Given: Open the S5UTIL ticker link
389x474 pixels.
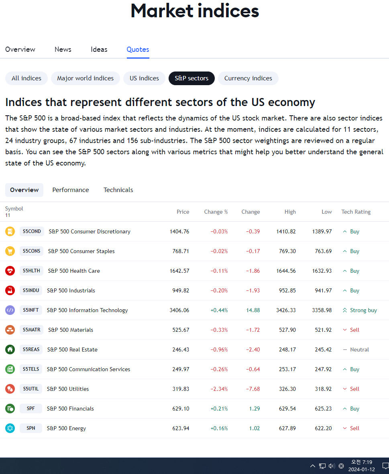Looking at the screenshot, I should (x=31, y=389).
